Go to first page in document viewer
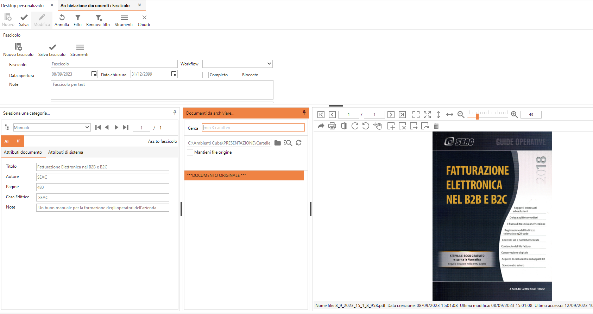Viewport: 593px width, 314px height. pos(321,115)
